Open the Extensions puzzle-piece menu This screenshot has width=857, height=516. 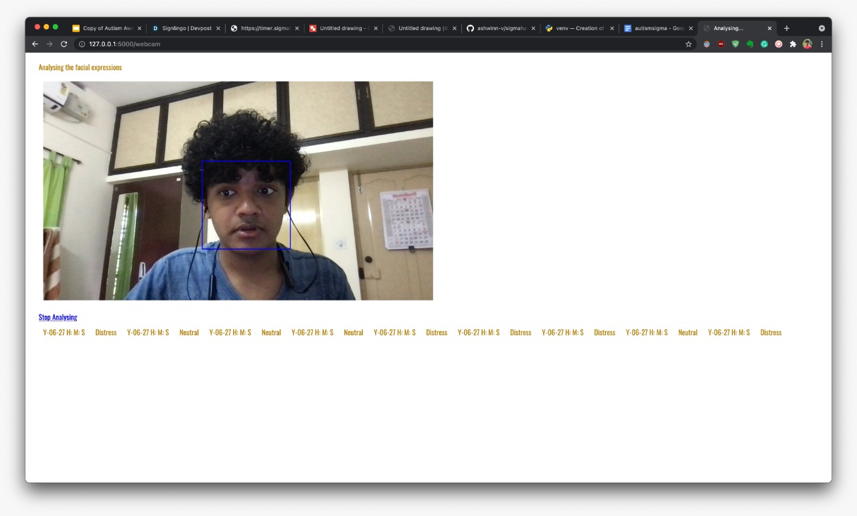(x=793, y=44)
